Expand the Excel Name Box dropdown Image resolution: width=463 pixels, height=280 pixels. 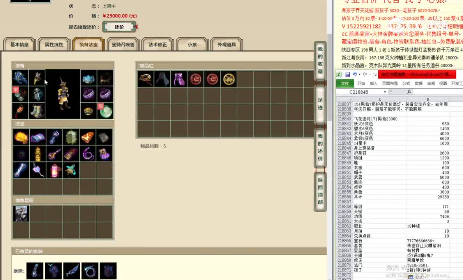pos(385,92)
